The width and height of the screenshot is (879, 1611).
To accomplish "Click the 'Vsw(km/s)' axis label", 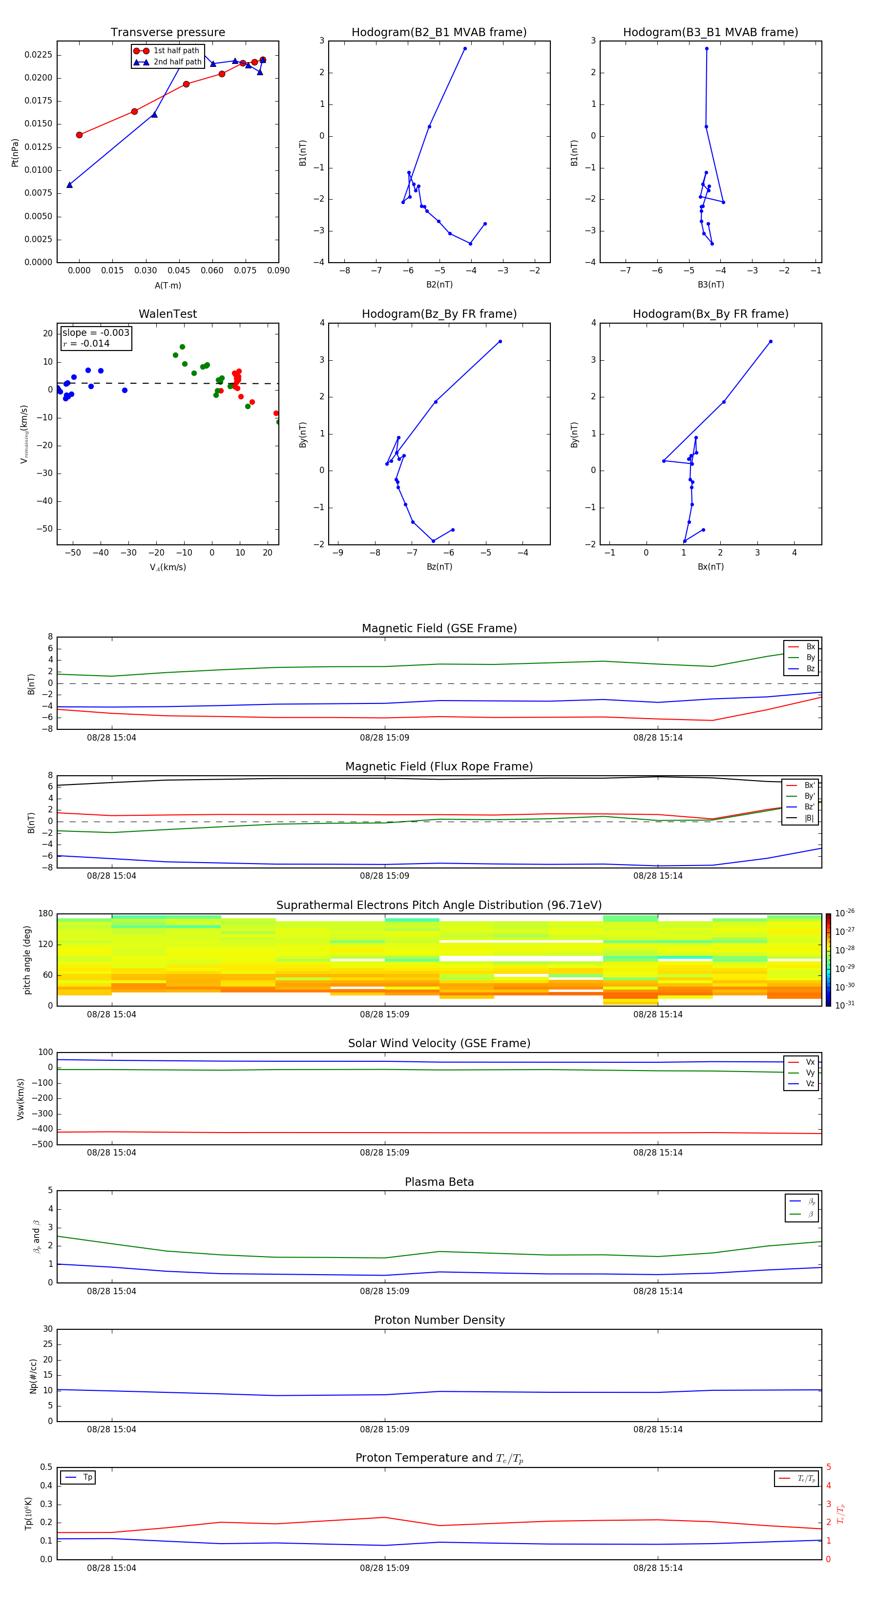I will click(21, 1099).
